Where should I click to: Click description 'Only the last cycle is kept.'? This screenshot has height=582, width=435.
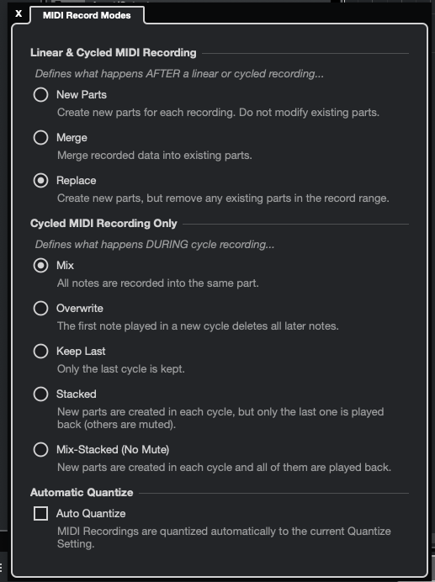click(120, 369)
